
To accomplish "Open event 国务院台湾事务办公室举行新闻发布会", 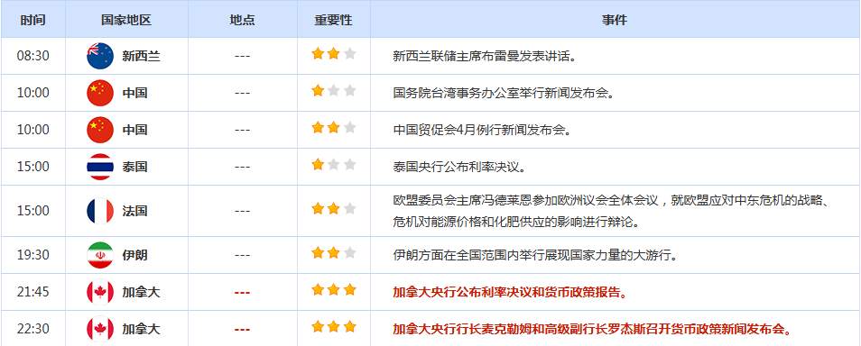I will coord(504,93).
